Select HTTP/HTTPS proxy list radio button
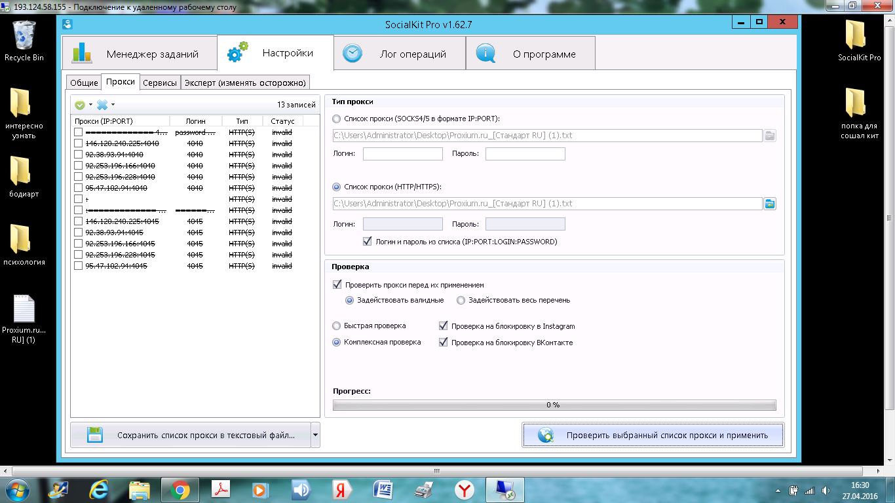The image size is (895, 503). (337, 187)
